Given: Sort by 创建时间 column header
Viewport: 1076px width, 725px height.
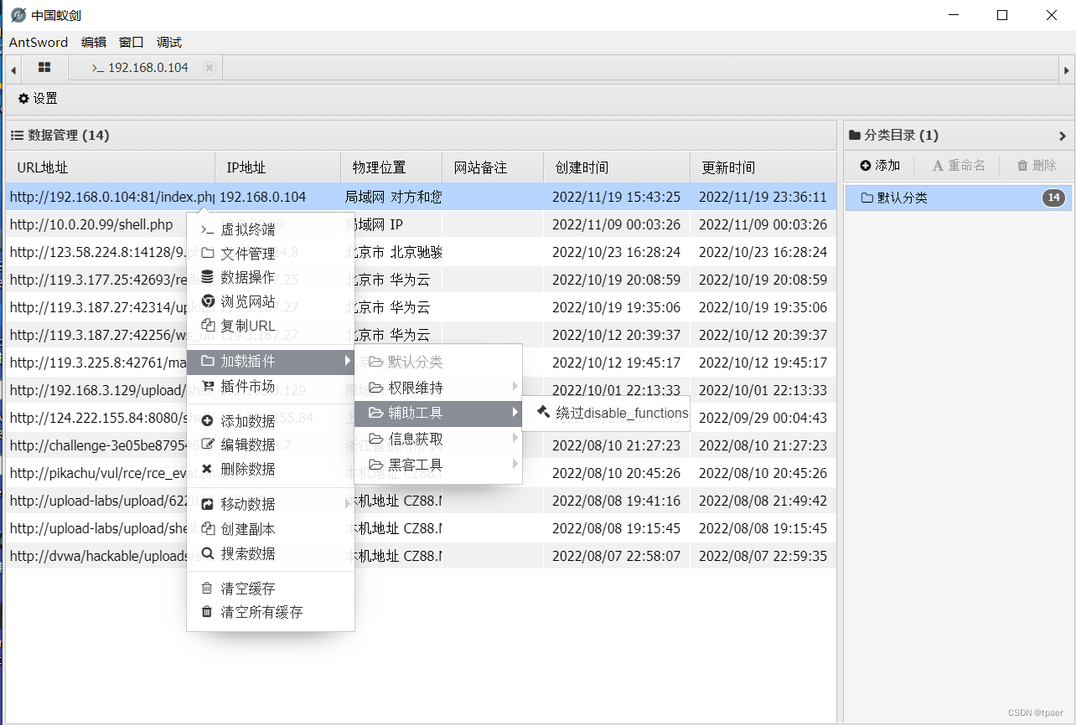Looking at the screenshot, I should pyautogui.click(x=617, y=167).
